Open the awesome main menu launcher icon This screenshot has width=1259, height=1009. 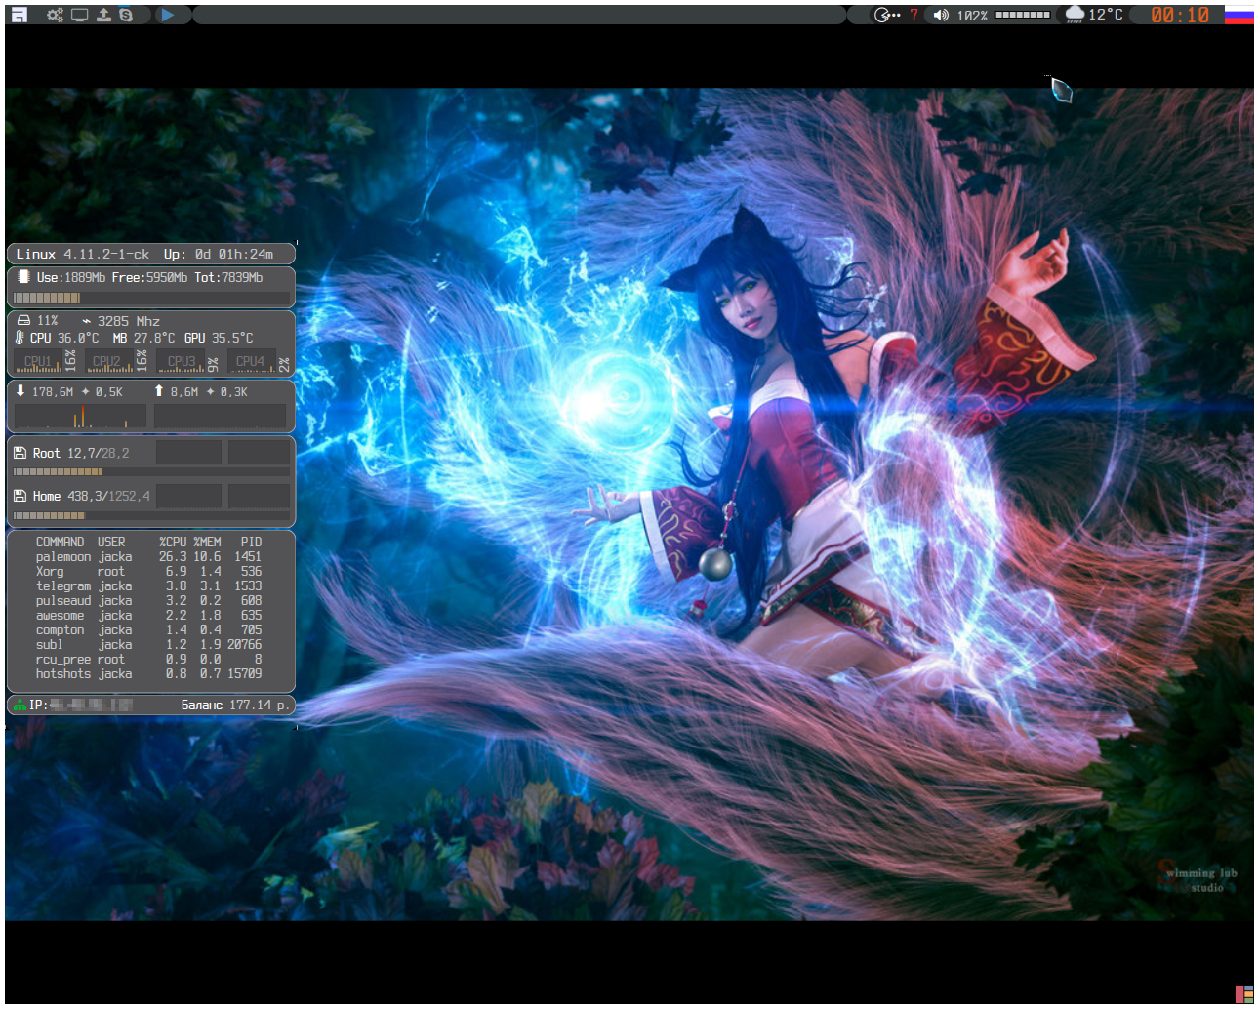coord(19,15)
